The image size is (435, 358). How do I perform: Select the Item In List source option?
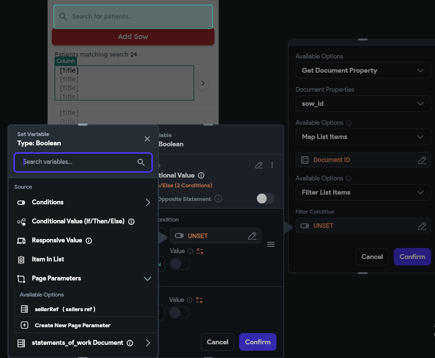48,259
